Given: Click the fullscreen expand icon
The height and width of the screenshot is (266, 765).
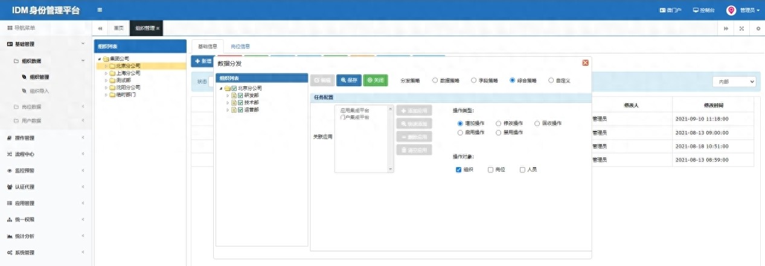Looking at the screenshot, I should [741, 28].
